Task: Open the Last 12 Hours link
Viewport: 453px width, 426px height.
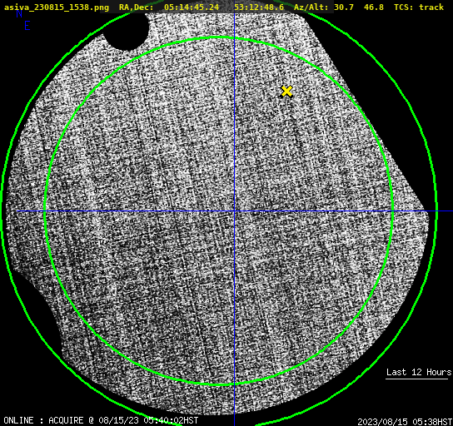Action: pos(419,372)
